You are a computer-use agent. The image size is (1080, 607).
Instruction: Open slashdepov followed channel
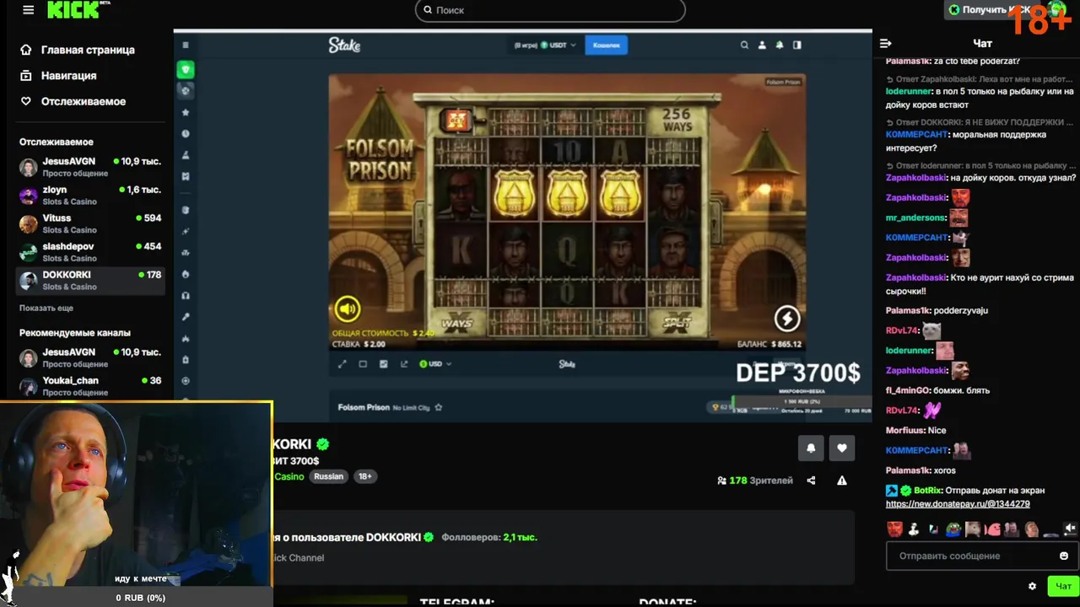[x=91, y=252]
